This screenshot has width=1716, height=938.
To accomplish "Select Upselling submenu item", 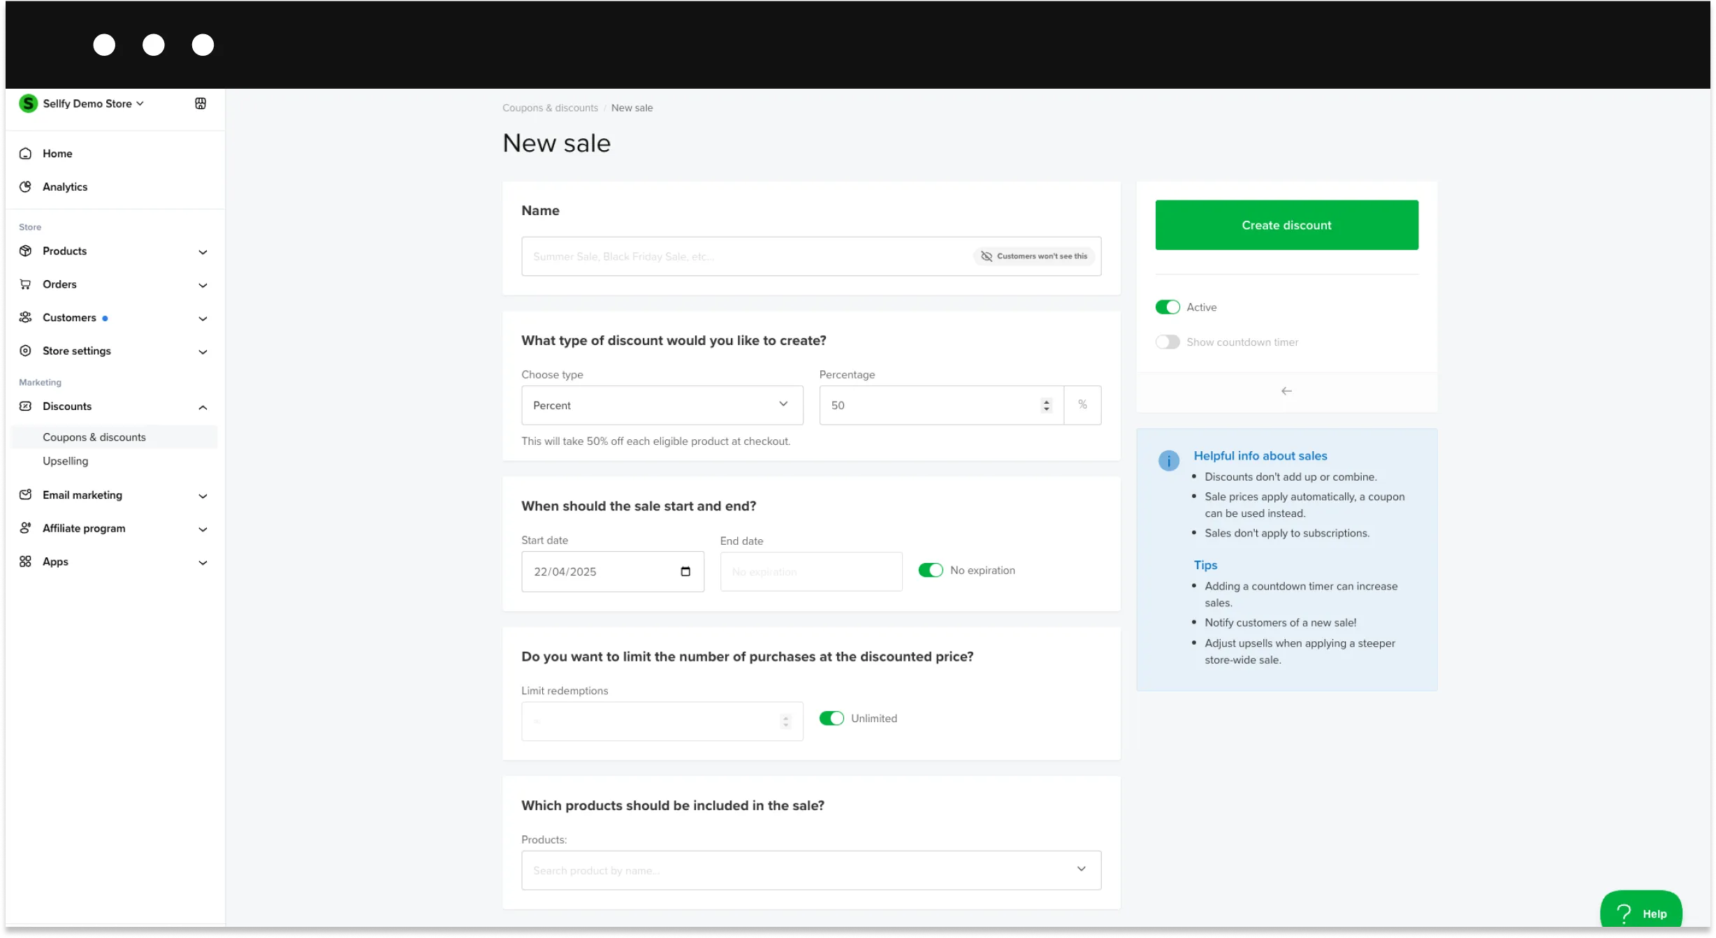I will pyautogui.click(x=65, y=461).
